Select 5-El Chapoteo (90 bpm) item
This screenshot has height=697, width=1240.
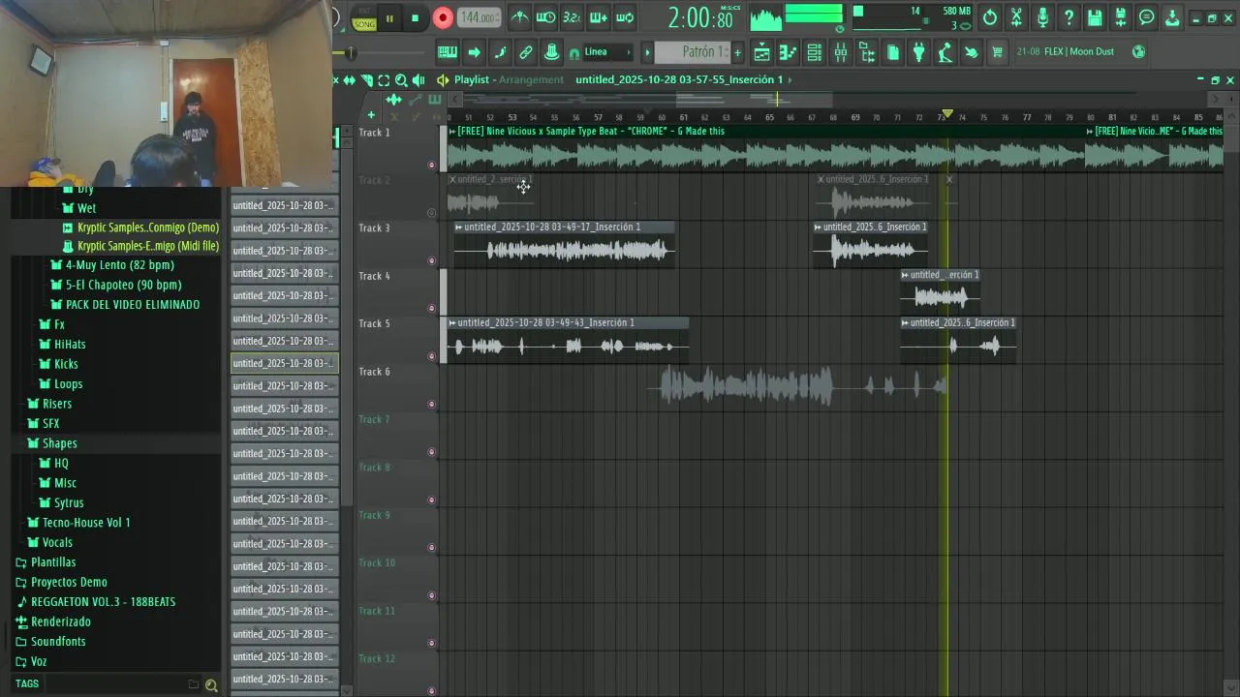tap(123, 285)
